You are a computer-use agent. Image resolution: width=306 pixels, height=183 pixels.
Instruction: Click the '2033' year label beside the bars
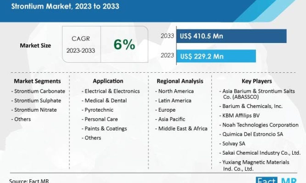tap(167, 36)
